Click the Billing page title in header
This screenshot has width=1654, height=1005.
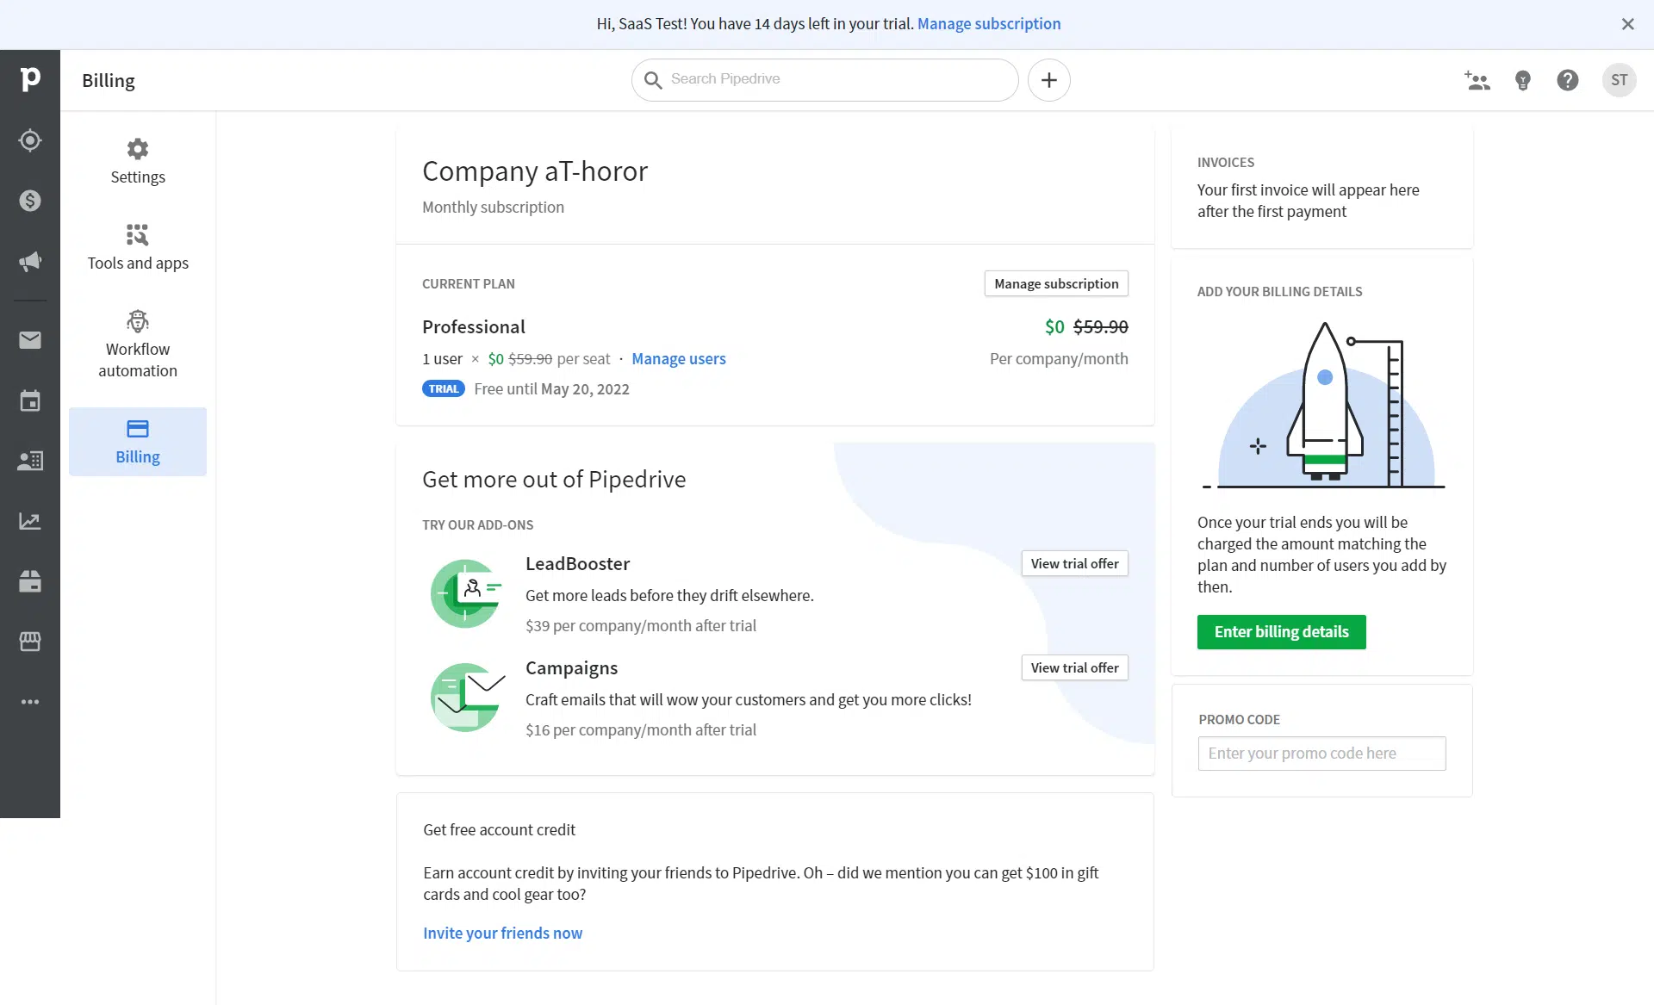tap(109, 81)
